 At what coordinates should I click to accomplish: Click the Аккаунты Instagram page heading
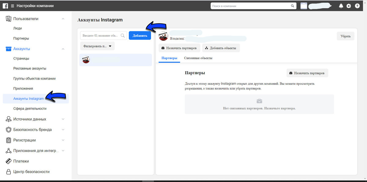click(100, 20)
